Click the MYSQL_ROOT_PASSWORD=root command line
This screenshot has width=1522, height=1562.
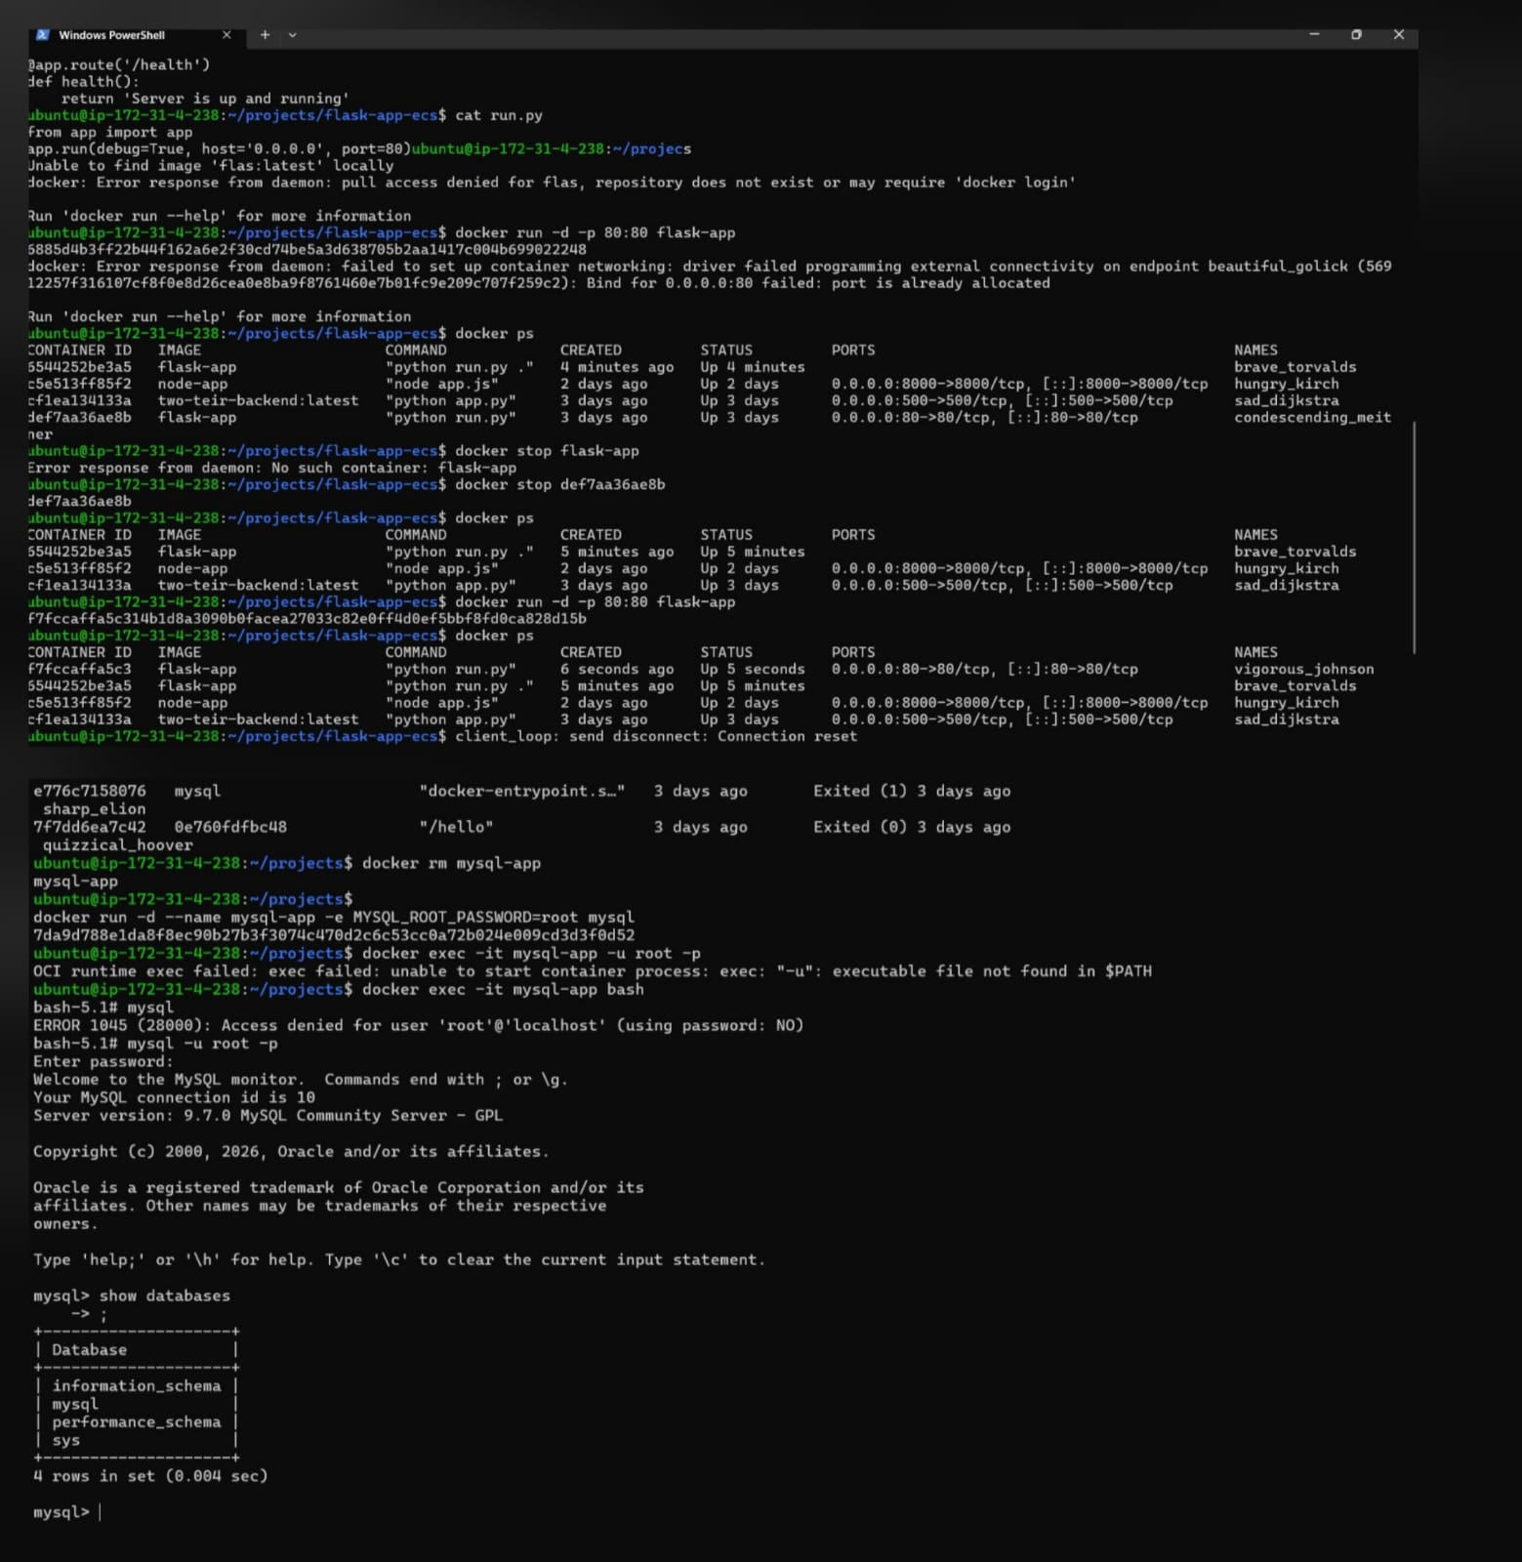334,918
